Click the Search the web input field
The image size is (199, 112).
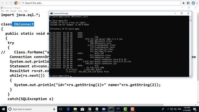point(101,3)
